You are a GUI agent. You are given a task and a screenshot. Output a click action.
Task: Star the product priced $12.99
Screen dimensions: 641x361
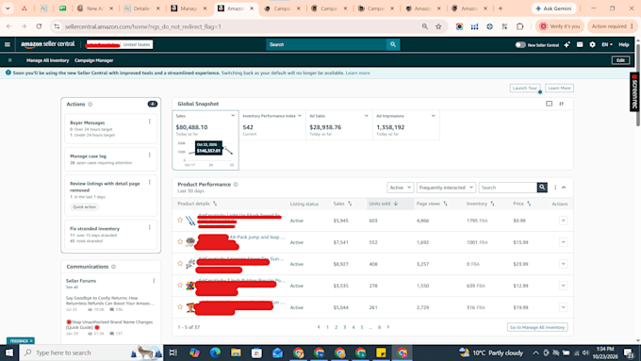[180, 285]
